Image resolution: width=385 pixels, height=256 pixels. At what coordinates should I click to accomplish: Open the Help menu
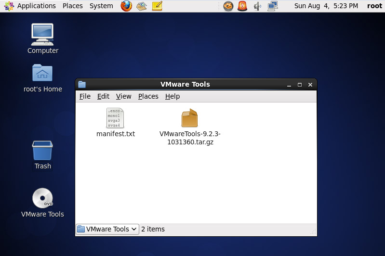pos(173,96)
